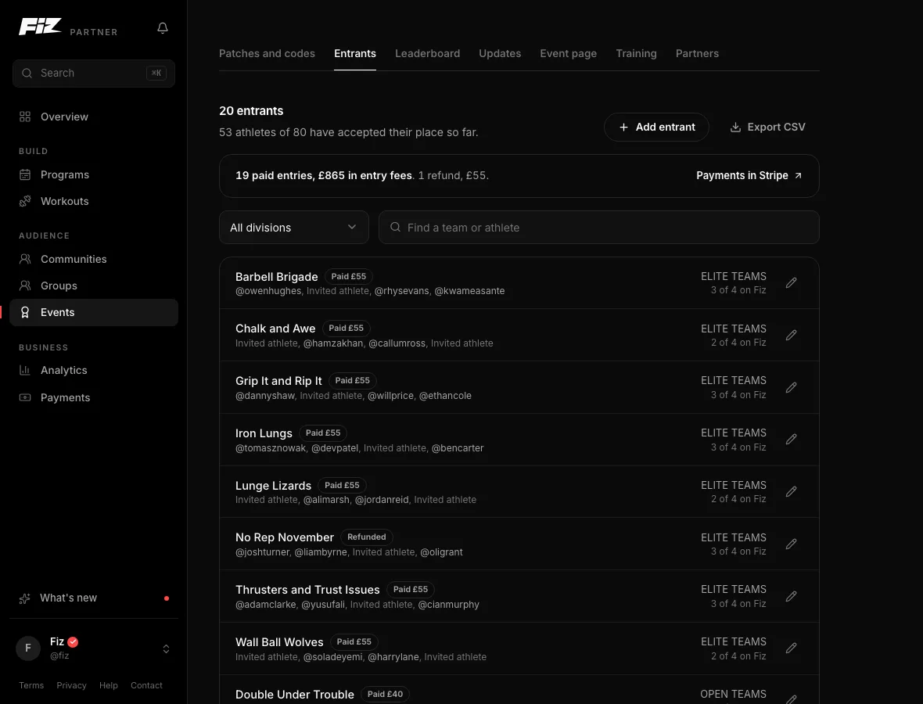Click the What's new sparkle icon

tap(25, 598)
